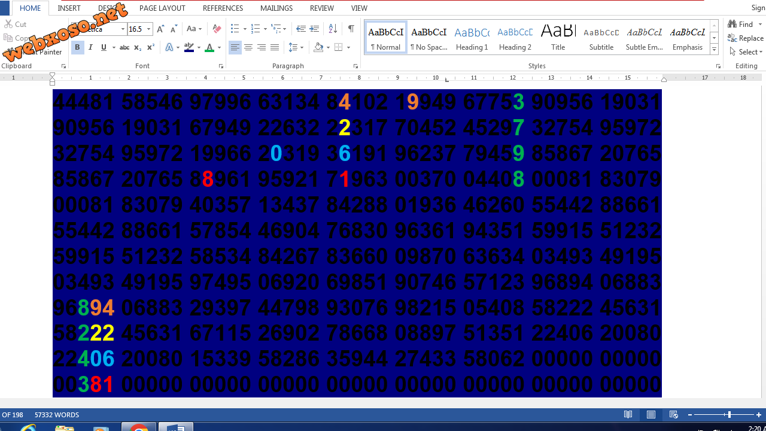Click Line and Paragraph Spacing icon
Screen dimensions: 766x431
293,47
